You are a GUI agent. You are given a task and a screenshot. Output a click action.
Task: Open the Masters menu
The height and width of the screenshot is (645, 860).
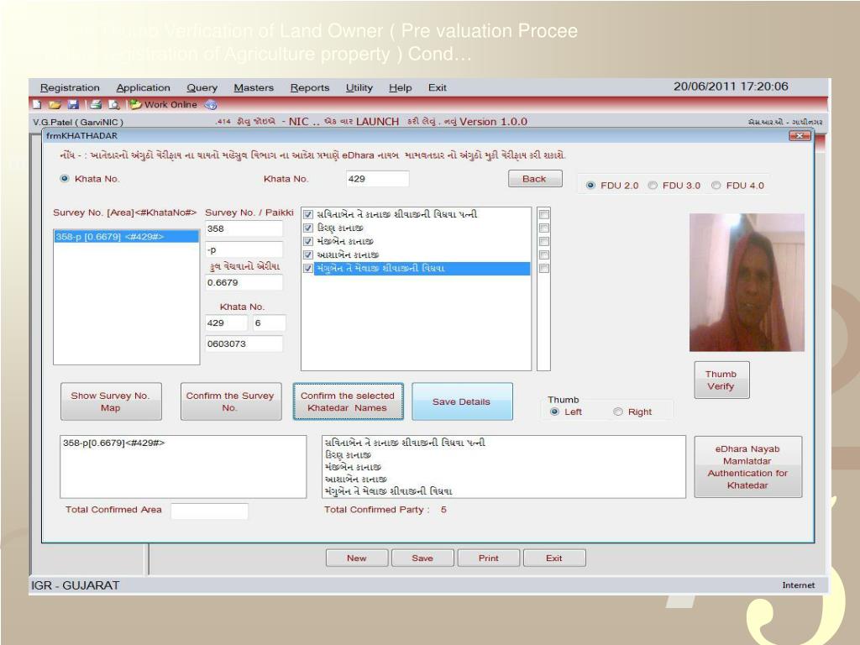point(254,87)
